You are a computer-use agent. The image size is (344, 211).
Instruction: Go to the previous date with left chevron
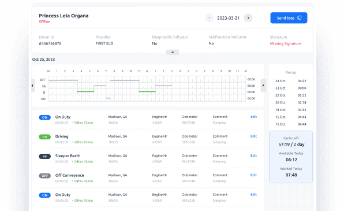210,18
